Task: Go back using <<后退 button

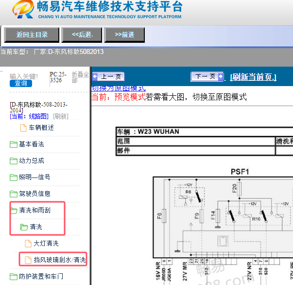Action: 82,35
